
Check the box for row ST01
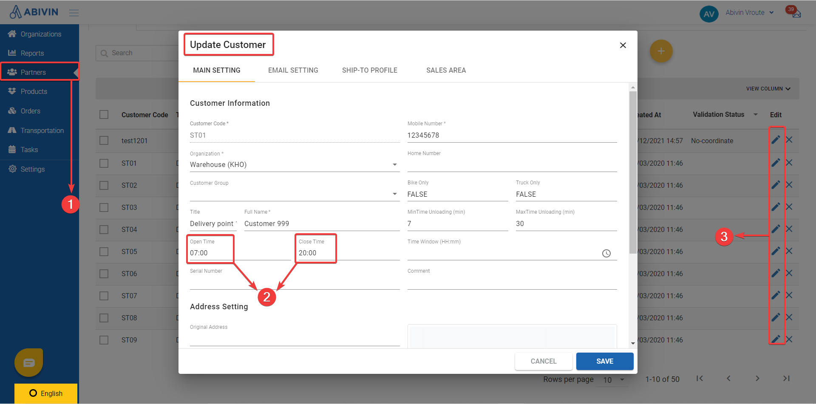[104, 164]
